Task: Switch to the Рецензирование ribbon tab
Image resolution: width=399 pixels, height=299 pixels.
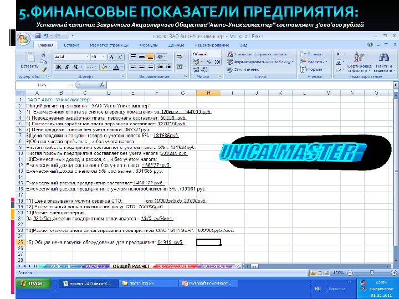Action: click(x=212, y=45)
